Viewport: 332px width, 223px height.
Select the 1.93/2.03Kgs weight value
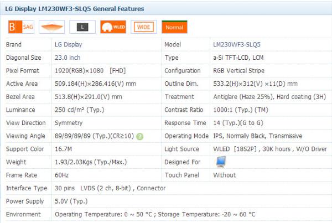pos(91,162)
